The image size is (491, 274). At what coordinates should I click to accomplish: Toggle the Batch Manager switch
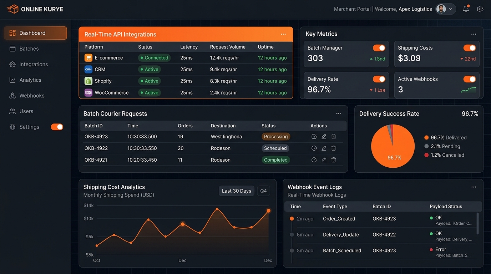379,48
